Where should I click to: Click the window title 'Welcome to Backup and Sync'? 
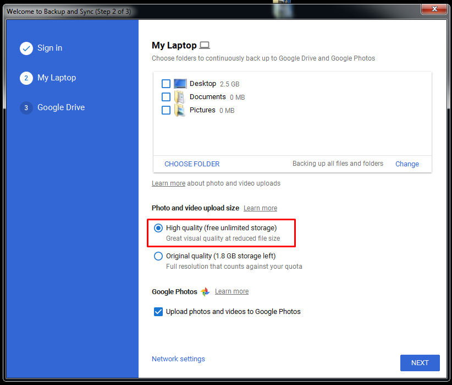[69, 12]
